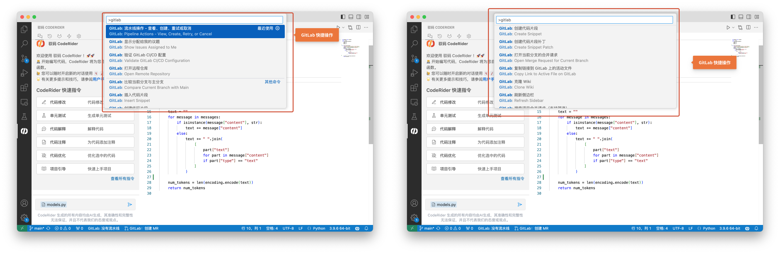
Task: Expand run options chevron in left window
Action: [343, 28]
